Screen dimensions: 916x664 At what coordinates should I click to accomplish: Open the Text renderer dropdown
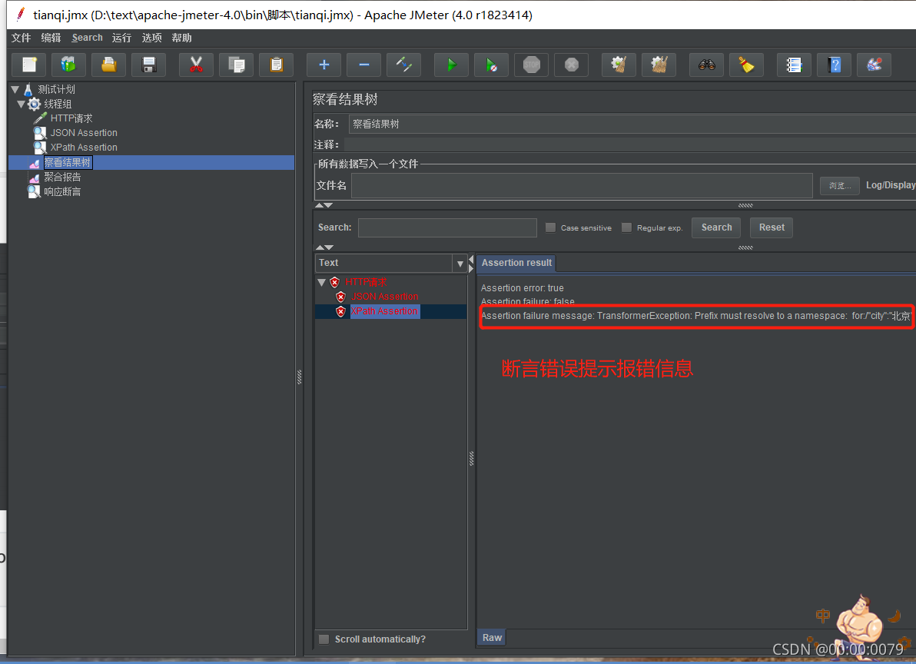(460, 264)
